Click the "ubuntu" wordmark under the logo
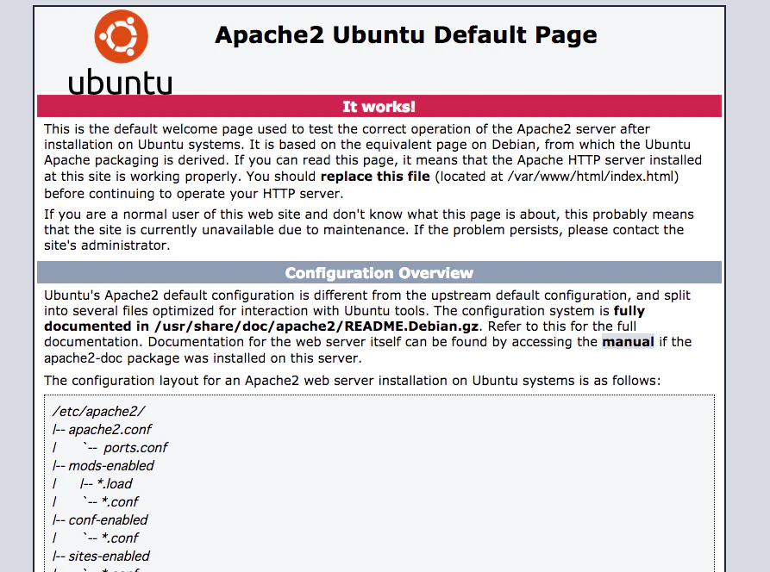Viewport: 770px width, 572px height. pyautogui.click(x=121, y=82)
